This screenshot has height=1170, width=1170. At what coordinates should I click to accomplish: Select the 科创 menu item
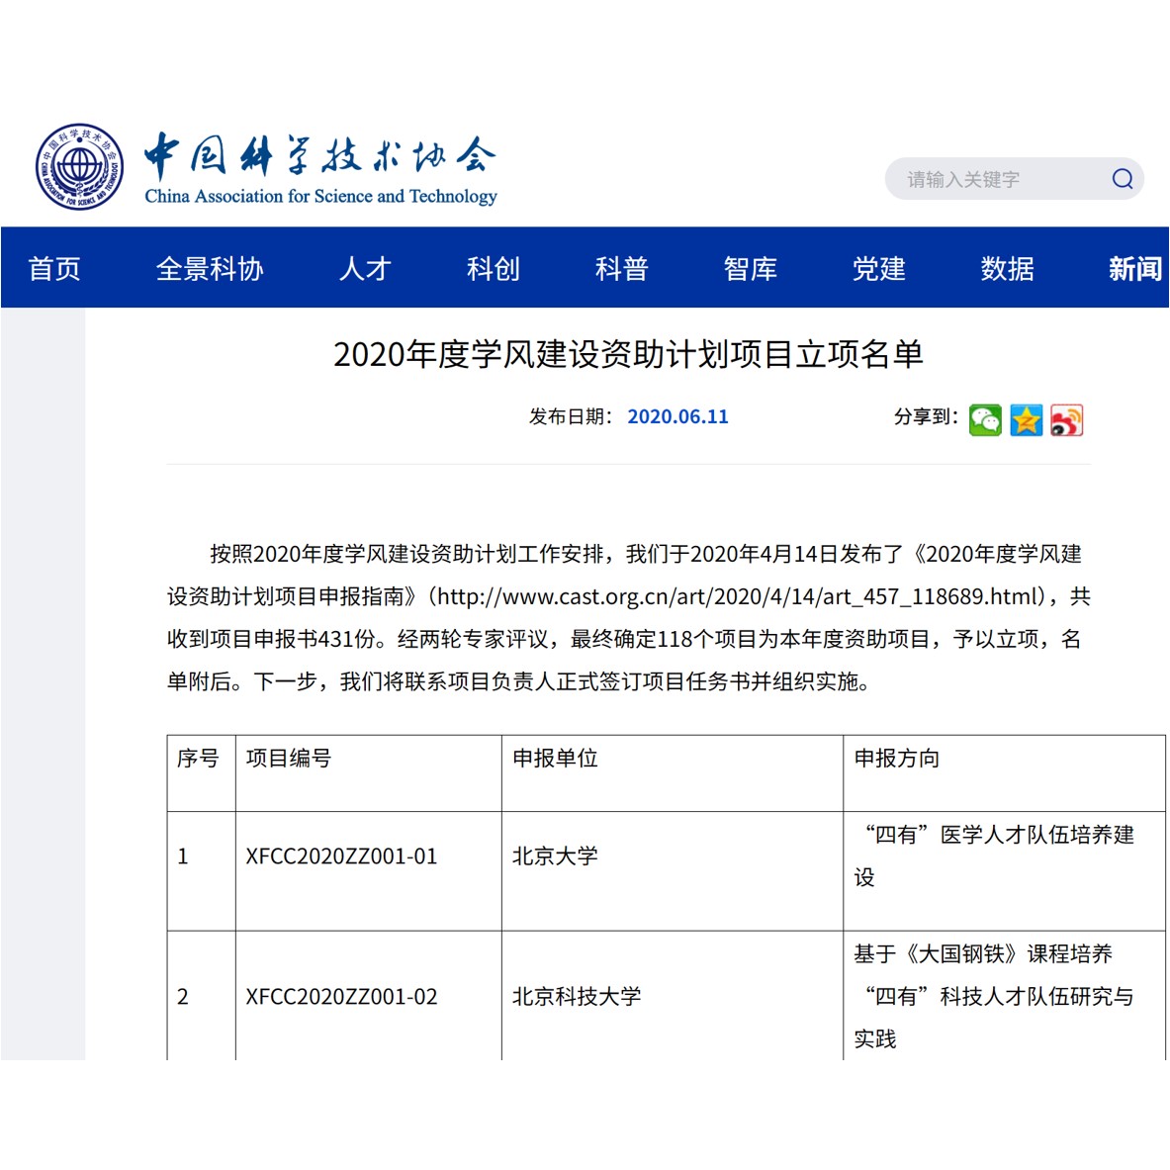pos(493,268)
